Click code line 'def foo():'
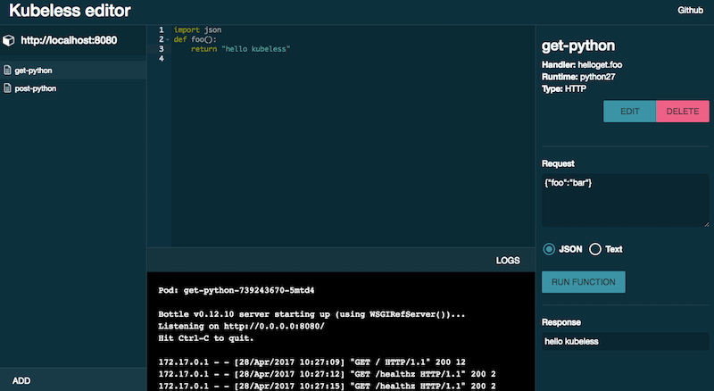714x391 pixels. 195,39
